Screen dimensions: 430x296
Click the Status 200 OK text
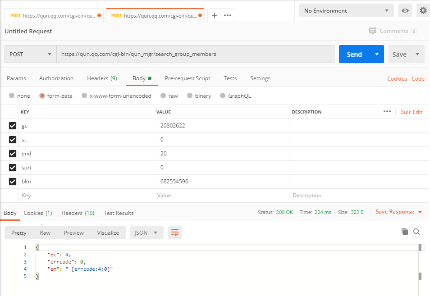coord(275,212)
